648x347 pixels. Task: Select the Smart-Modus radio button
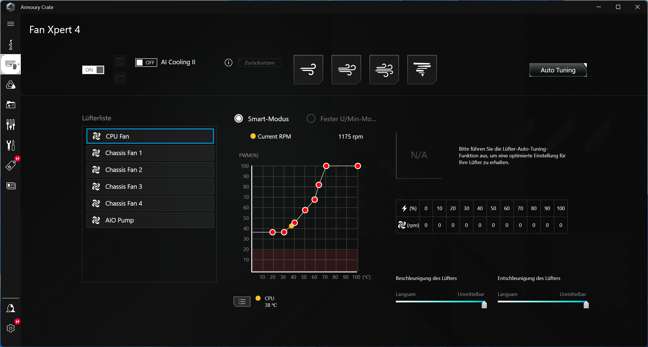pyautogui.click(x=239, y=119)
